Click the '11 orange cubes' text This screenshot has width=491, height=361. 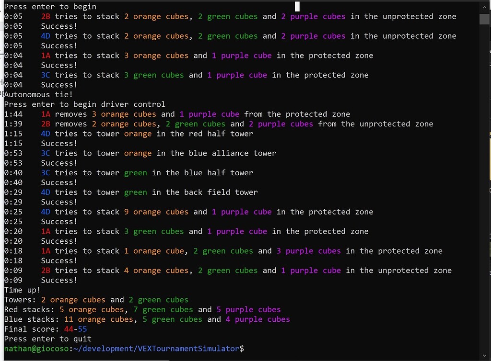click(x=99, y=319)
